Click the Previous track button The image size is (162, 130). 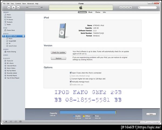(x=9, y=8)
